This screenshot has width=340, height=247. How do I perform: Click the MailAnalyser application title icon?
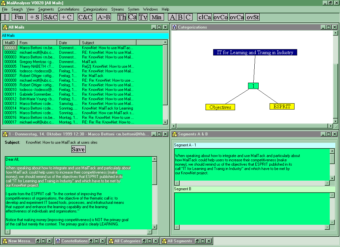pos(3,3)
